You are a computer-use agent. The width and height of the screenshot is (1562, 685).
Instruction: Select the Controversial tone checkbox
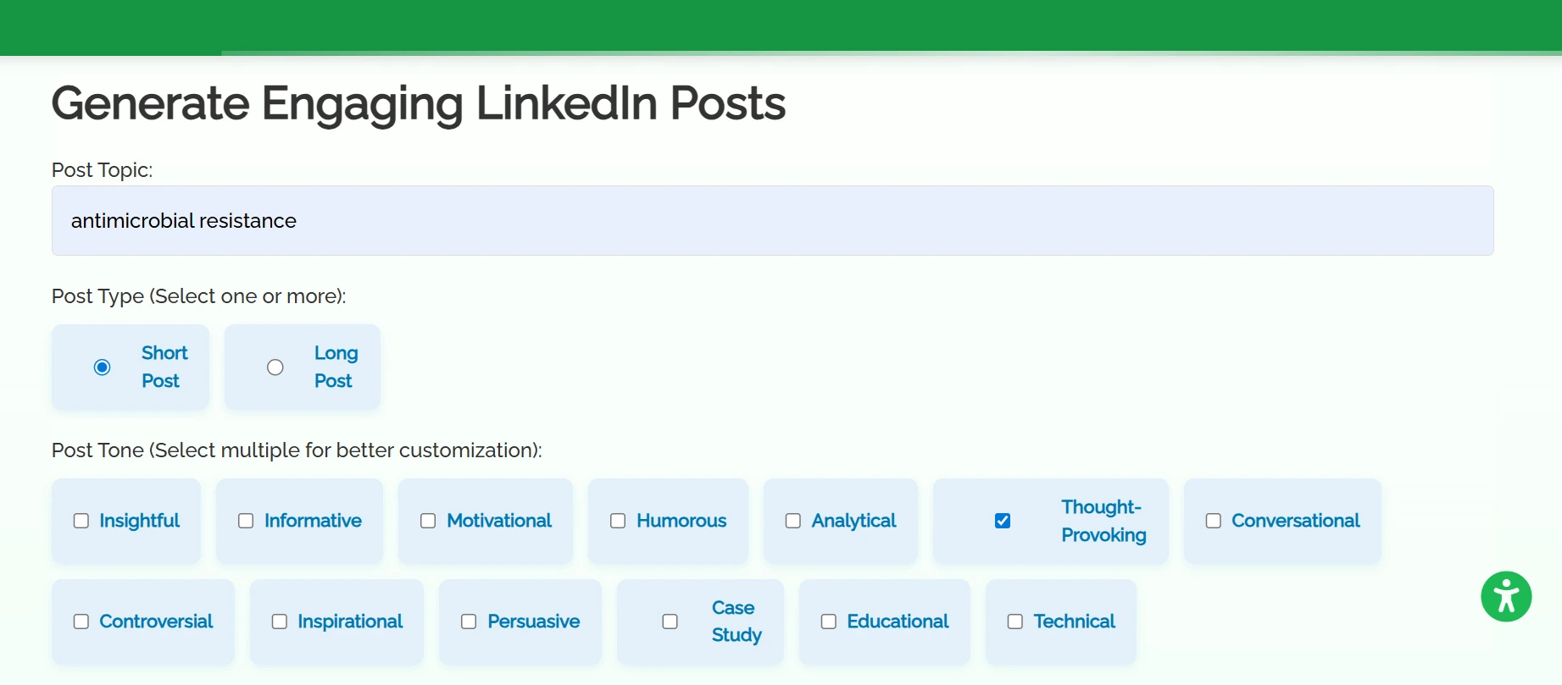point(81,621)
